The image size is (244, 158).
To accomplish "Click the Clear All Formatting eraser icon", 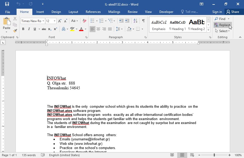I will tap(84, 21).
